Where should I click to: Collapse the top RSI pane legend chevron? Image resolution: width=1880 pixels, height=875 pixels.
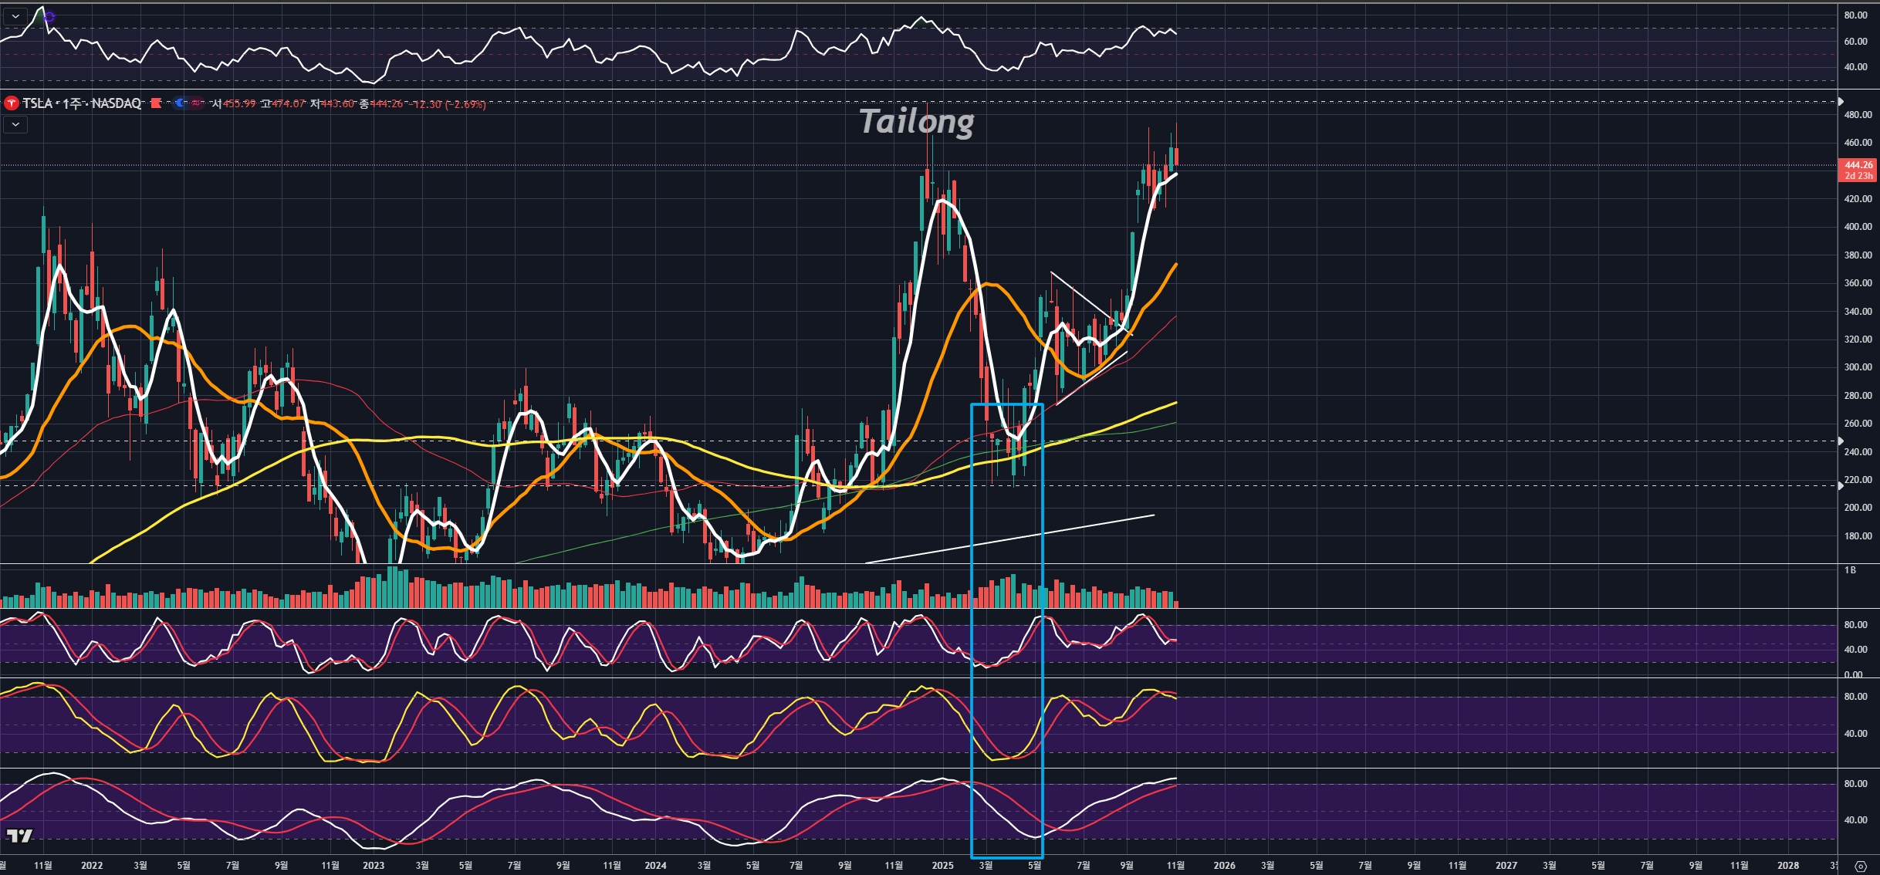15,15
